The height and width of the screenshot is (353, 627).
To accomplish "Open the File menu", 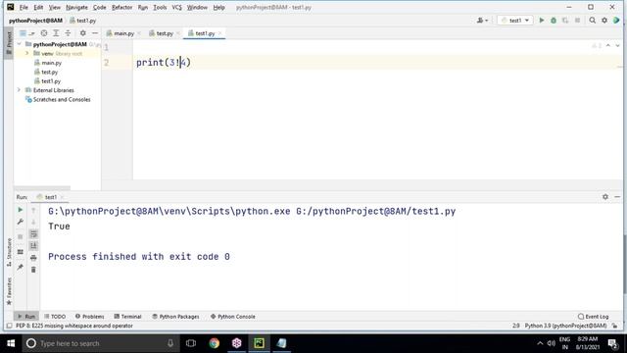I will [x=24, y=7].
